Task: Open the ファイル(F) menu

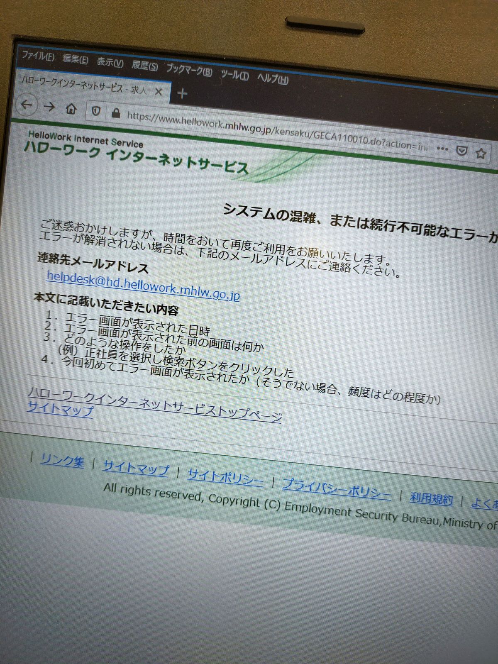Action: point(38,56)
